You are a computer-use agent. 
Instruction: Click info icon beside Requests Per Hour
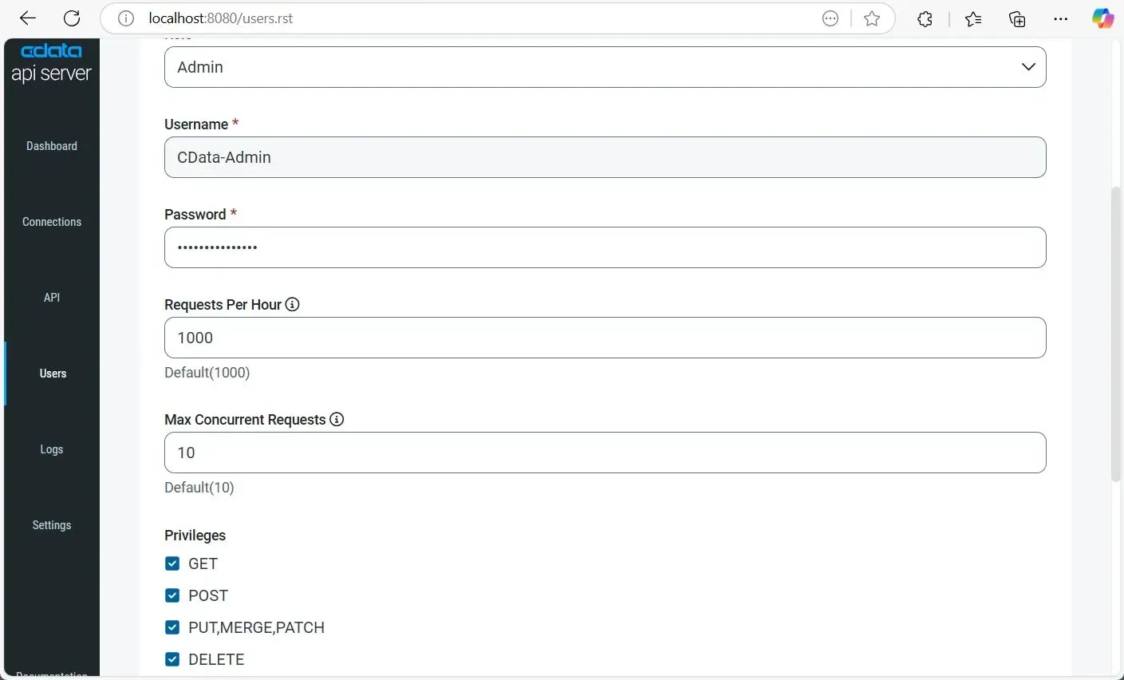[293, 304]
